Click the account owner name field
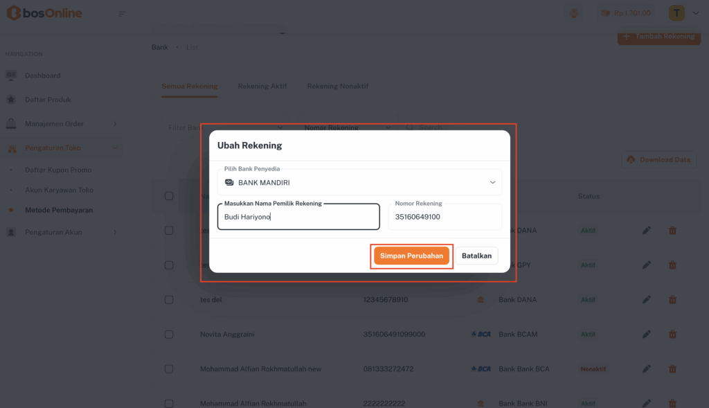Image resolution: width=709 pixels, height=408 pixels. click(x=298, y=218)
